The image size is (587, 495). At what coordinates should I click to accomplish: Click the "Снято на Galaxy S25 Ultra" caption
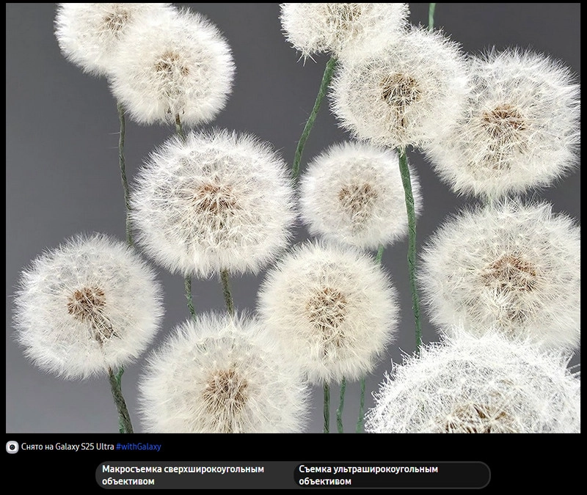68,447
